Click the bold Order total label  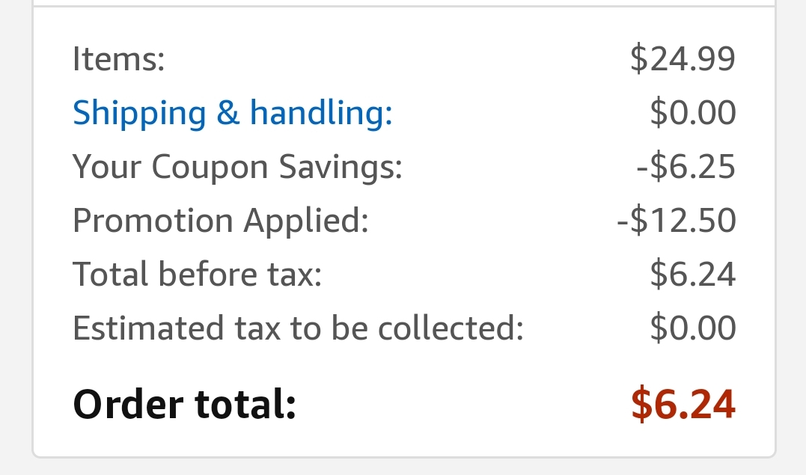coord(184,404)
